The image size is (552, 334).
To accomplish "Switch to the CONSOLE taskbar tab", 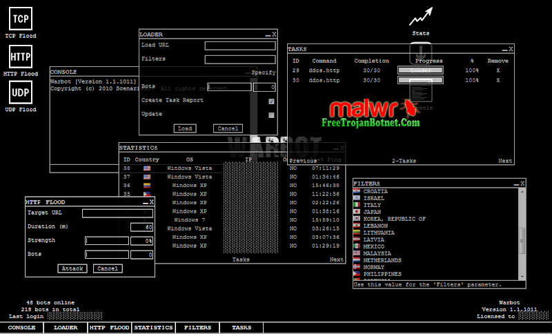I will [x=22, y=328].
